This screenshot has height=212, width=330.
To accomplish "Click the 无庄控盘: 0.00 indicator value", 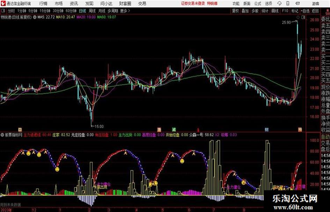I will 82,135.
